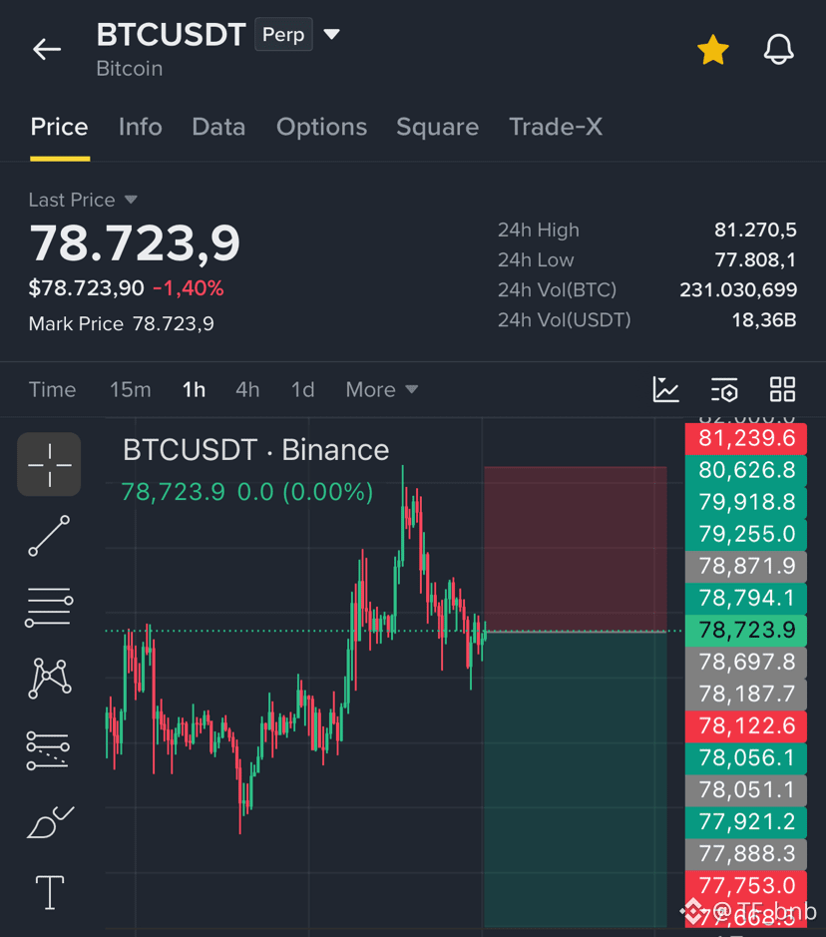Viewport: 826px width, 937px height.
Task: Choose the 15m interval
Action: tap(131, 389)
